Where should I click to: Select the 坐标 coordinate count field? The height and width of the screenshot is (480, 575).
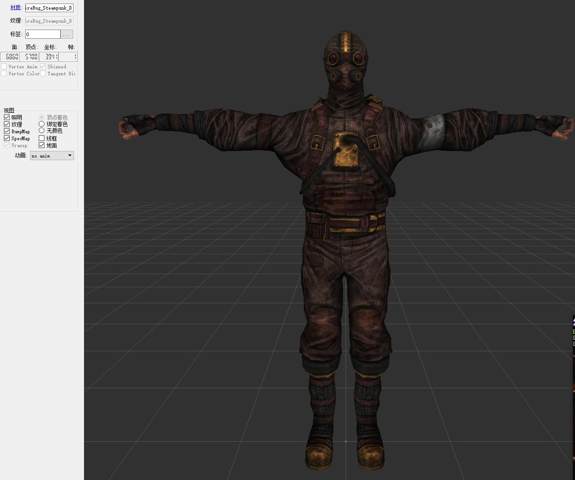(49, 57)
